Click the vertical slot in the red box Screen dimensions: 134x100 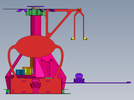click(x=13, y=91)
